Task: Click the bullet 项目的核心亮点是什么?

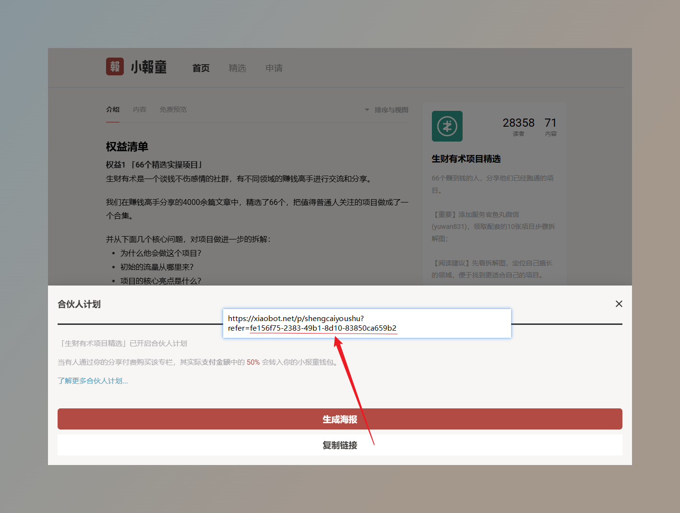Action: [x=161, y=281]
